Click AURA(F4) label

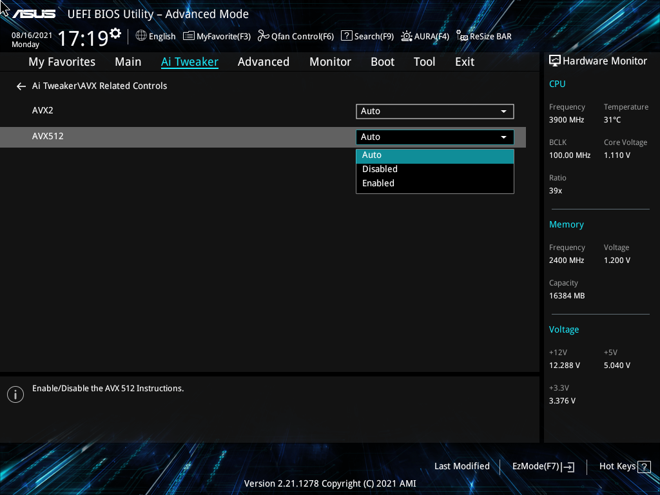click(431, 37)
